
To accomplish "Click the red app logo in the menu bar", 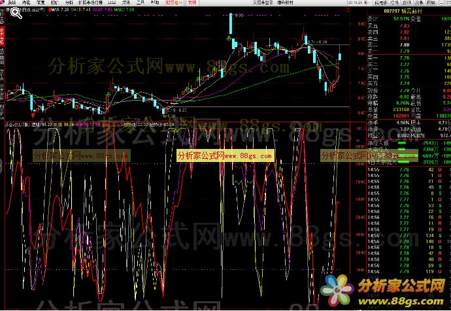I will (x=3, y=3).
